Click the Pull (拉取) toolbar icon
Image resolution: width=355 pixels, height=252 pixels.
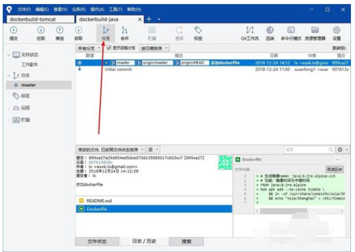(40, 30)
